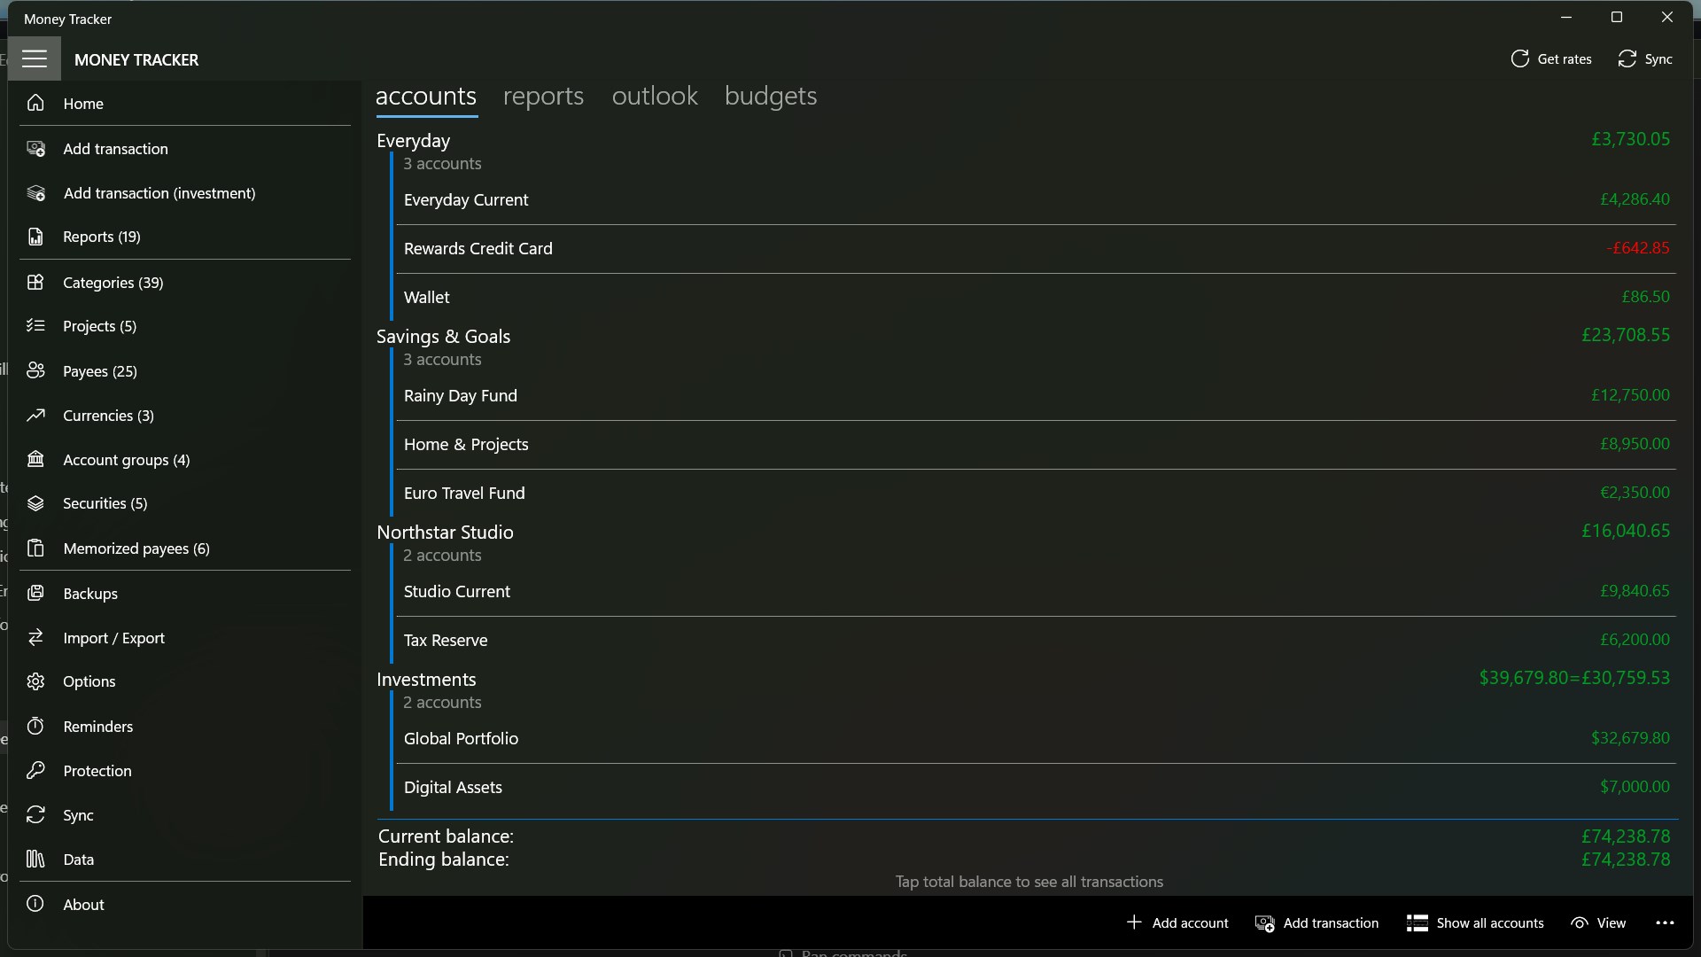Click the Add transaction sidebar icon
The width and height of the screenshot is (1701, 957).
[35, 149]
